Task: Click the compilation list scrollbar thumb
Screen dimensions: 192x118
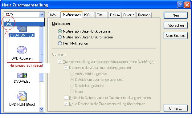Action: pos(42,54)
